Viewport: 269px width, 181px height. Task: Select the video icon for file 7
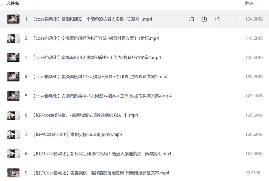(13, 134)
